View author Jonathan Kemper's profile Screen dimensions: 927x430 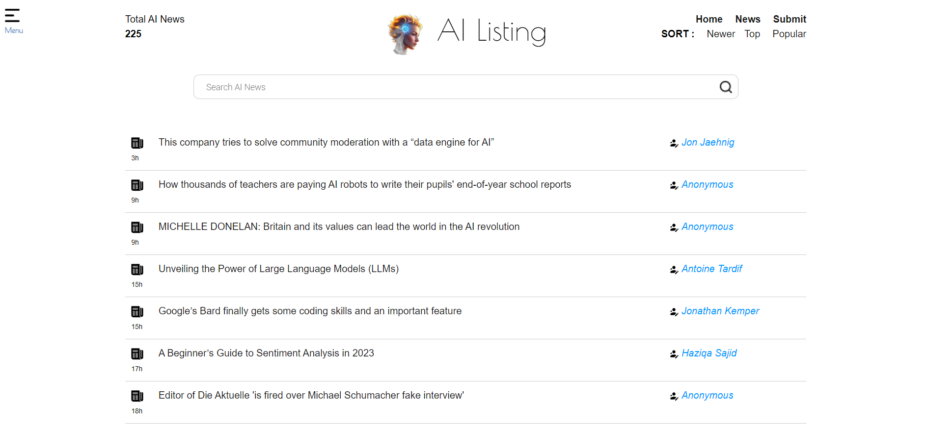pyautogui.click(x=720, y=311)
